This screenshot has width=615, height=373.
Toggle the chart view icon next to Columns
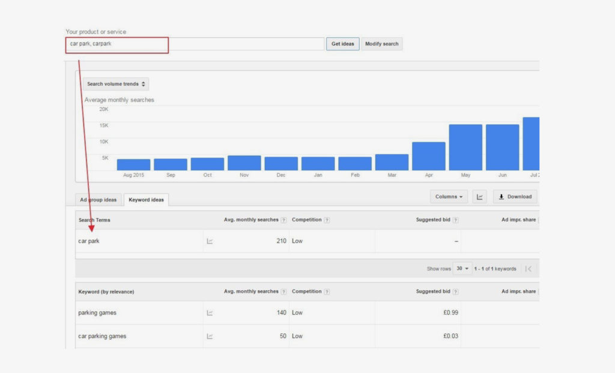coord(480,197)
